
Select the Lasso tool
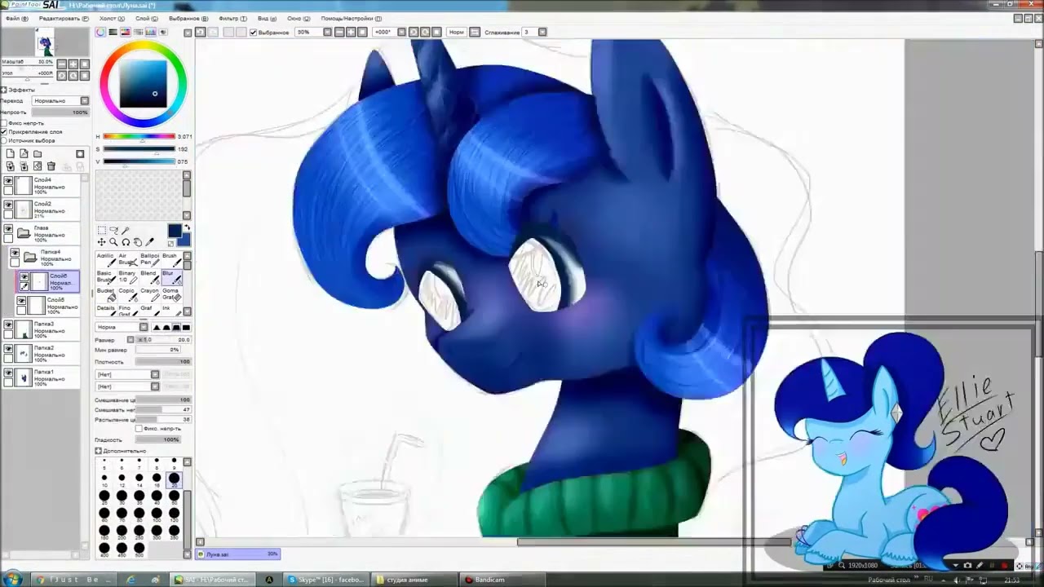(113, 231)
